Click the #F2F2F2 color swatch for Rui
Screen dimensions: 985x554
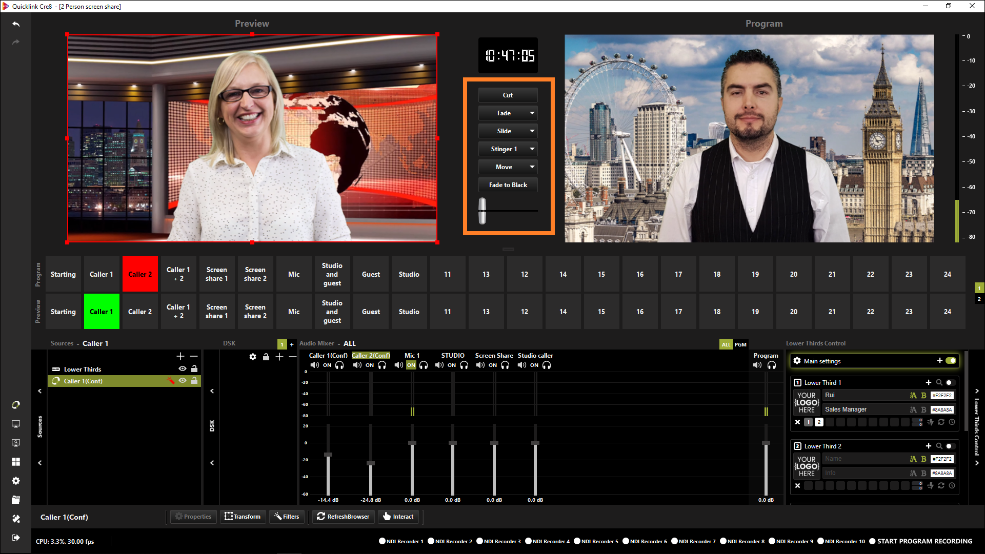[942, 395]
